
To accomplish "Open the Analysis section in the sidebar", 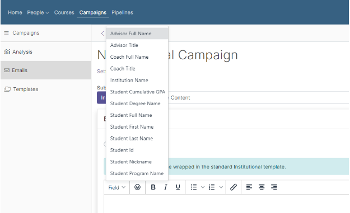I will (46, 51).
